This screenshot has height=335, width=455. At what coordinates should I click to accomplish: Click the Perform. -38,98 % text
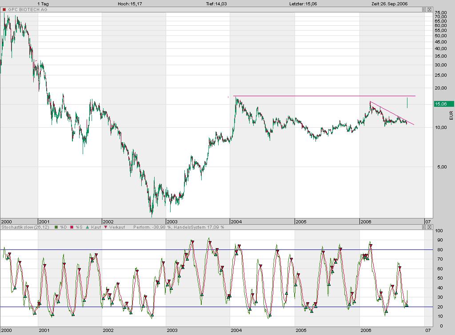tap(152, 227)
